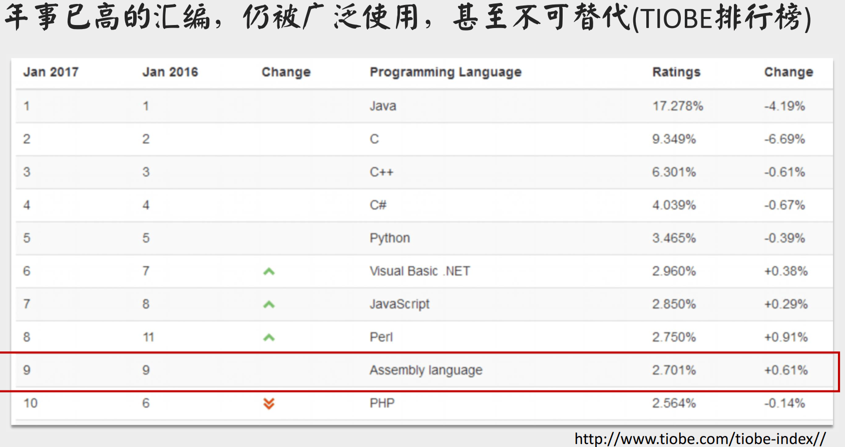This screenshot has height=447, width=845.
Task: Click the orange double-down arrow in PHP row
Action: [269, 403]
